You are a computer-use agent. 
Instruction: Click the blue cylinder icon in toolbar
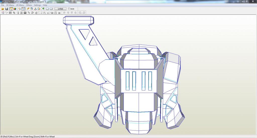[x=32, y=9]
